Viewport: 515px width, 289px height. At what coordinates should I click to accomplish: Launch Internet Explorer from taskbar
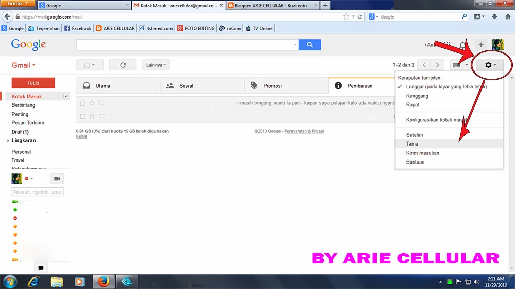coord(33,281)
